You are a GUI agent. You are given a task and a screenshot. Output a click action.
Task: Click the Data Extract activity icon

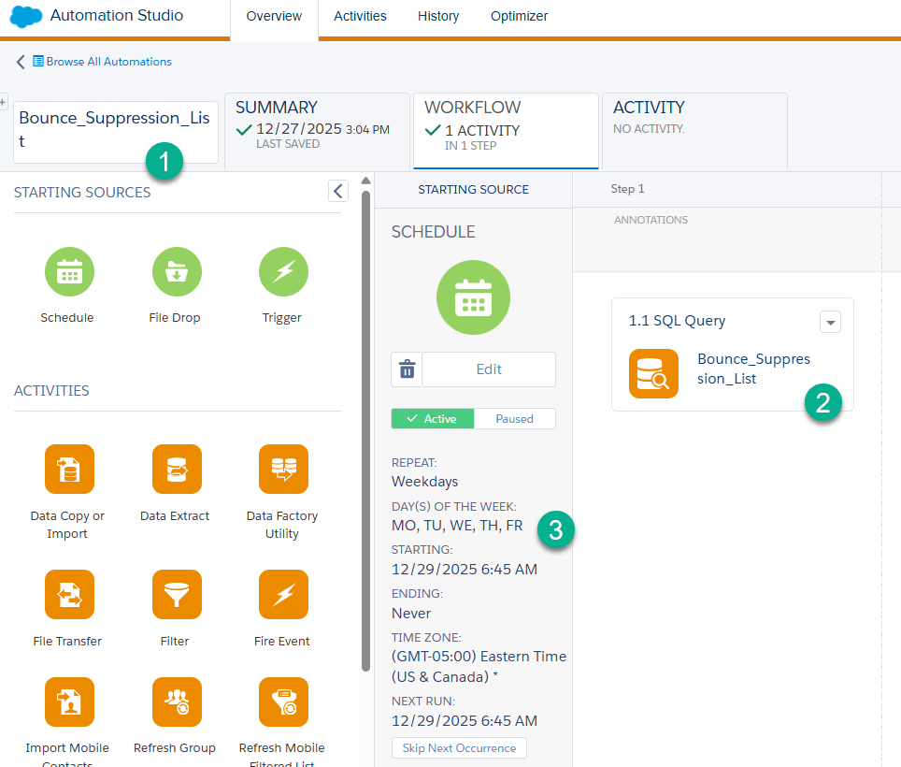point(177,469)
